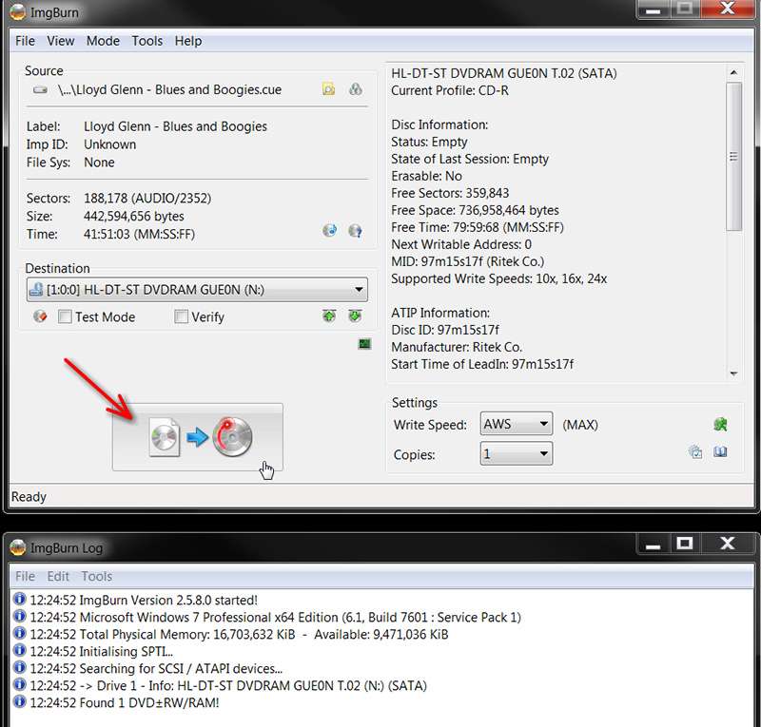Click the disc info scrollbar thumb

[733, 157]
